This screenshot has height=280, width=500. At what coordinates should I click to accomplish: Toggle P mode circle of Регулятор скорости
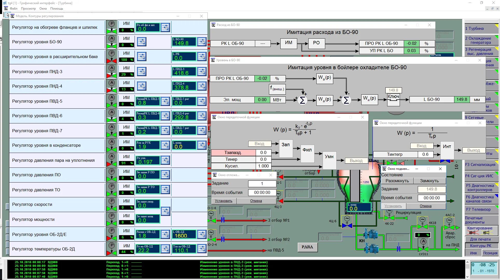(112, 201)
